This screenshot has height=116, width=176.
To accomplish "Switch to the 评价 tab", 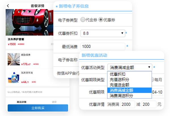I will pyautogui.click(x=54, y=102).
